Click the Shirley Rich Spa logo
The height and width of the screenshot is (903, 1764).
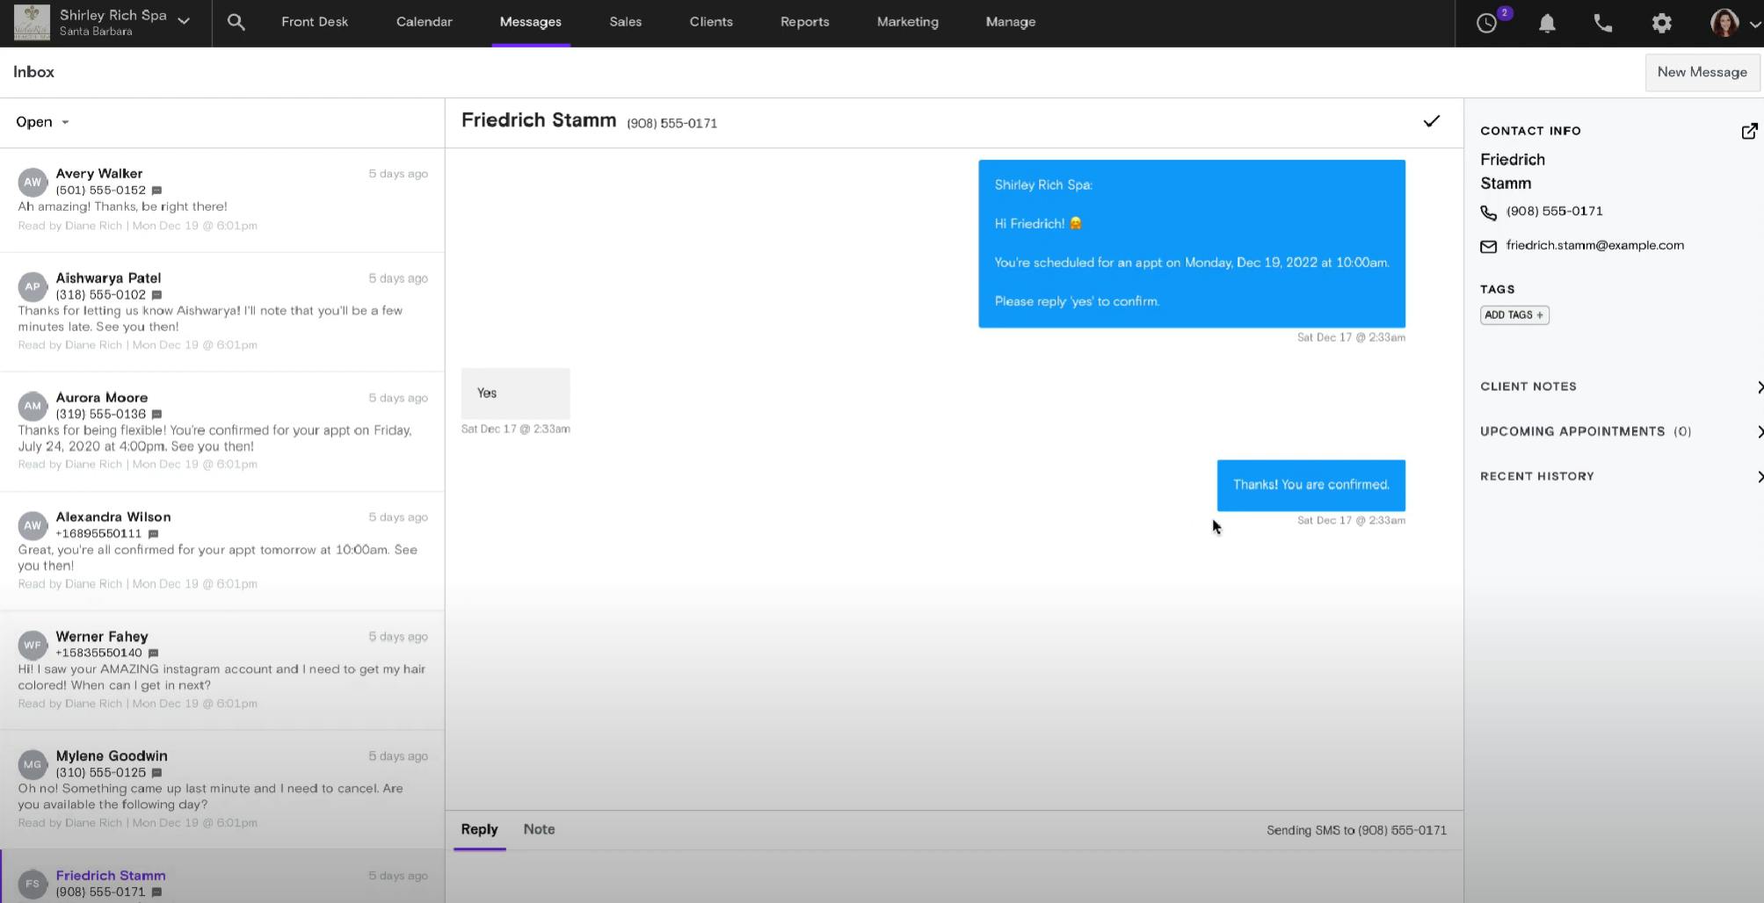click(x=32, y=22)
